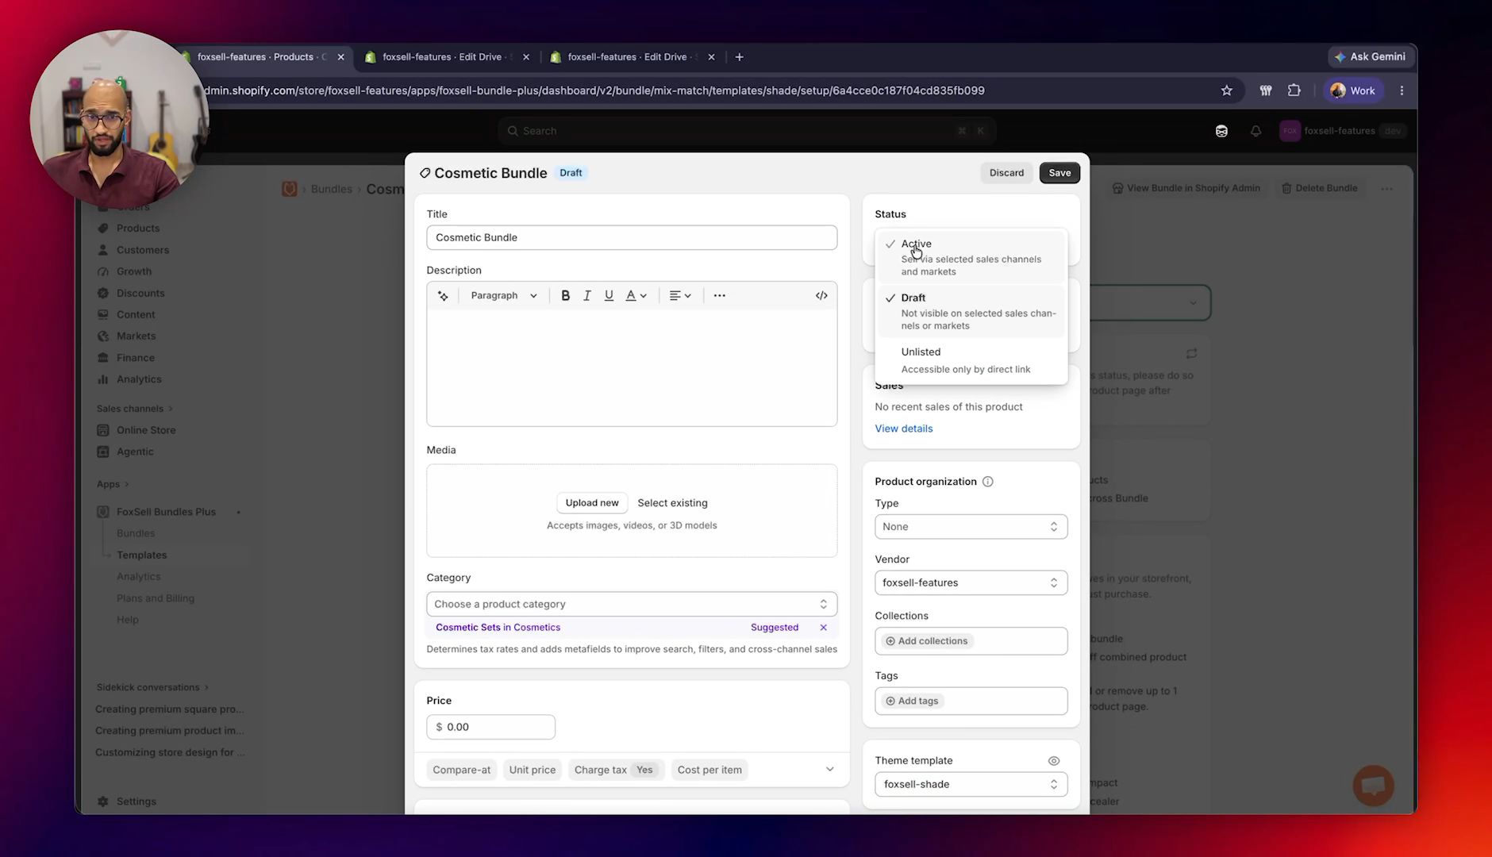Screen dimensions: 1492x857
Task: Click the Select existing media link
Action: point(672,502)
